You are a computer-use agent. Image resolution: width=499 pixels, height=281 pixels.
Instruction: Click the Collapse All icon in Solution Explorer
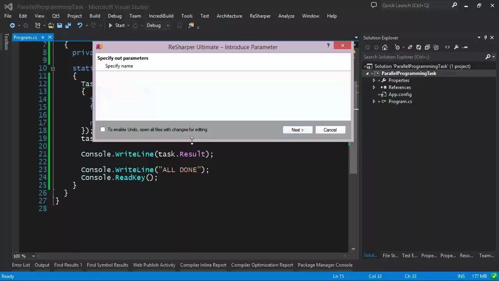[x=427, y=47]
